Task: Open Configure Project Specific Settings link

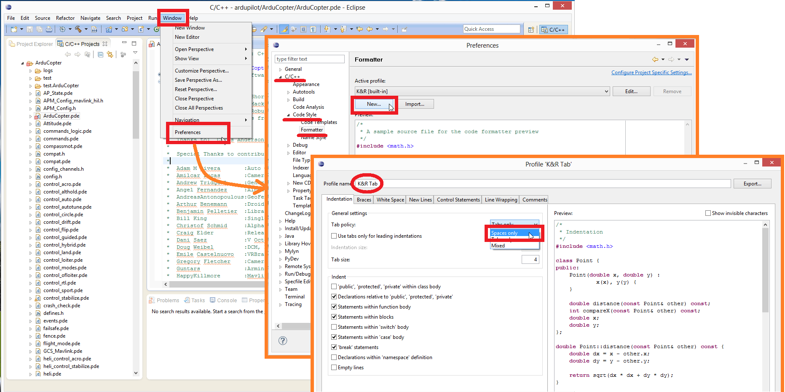Action: (651, 72)
